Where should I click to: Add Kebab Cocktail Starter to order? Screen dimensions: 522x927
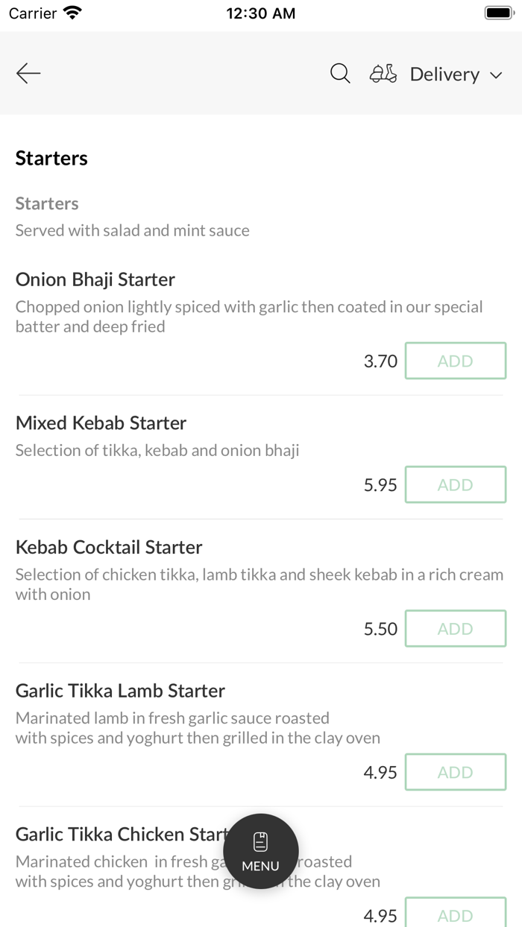(x=455, y=628)
